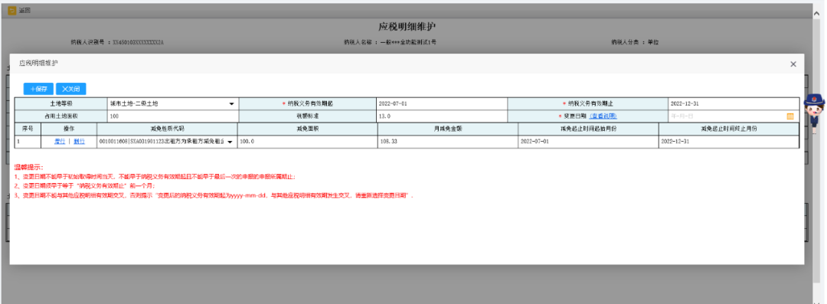Image resolution: width=827 pixels, height=304 pixels.
Task: Click the 占用土地面积 field showing 100
Action: coord(173,116)
